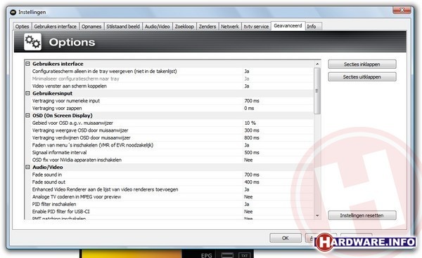Click the 300 ms OSD weergave value
The height and width of the screenshot is (258, 422).
click(252, 130)
